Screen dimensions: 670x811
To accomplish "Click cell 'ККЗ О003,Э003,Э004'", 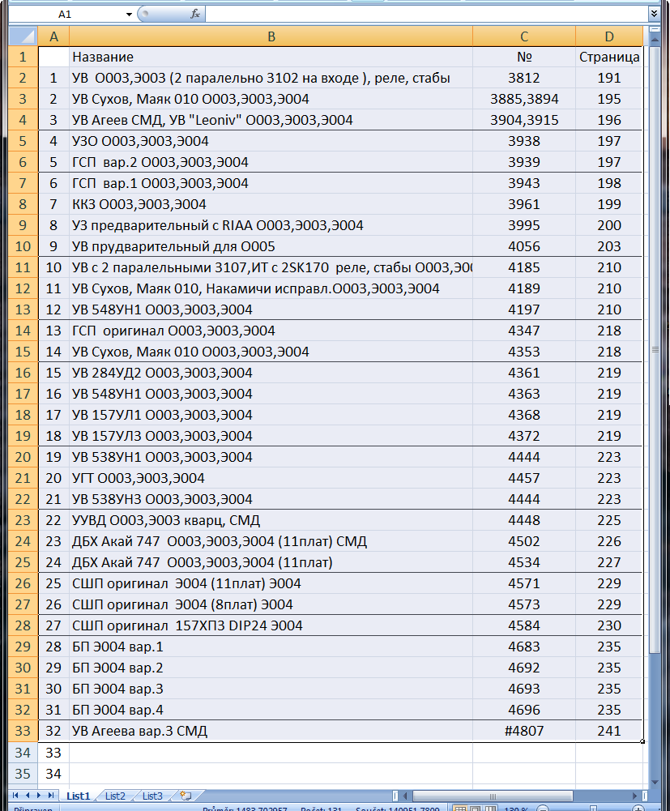I will (271, 204).
